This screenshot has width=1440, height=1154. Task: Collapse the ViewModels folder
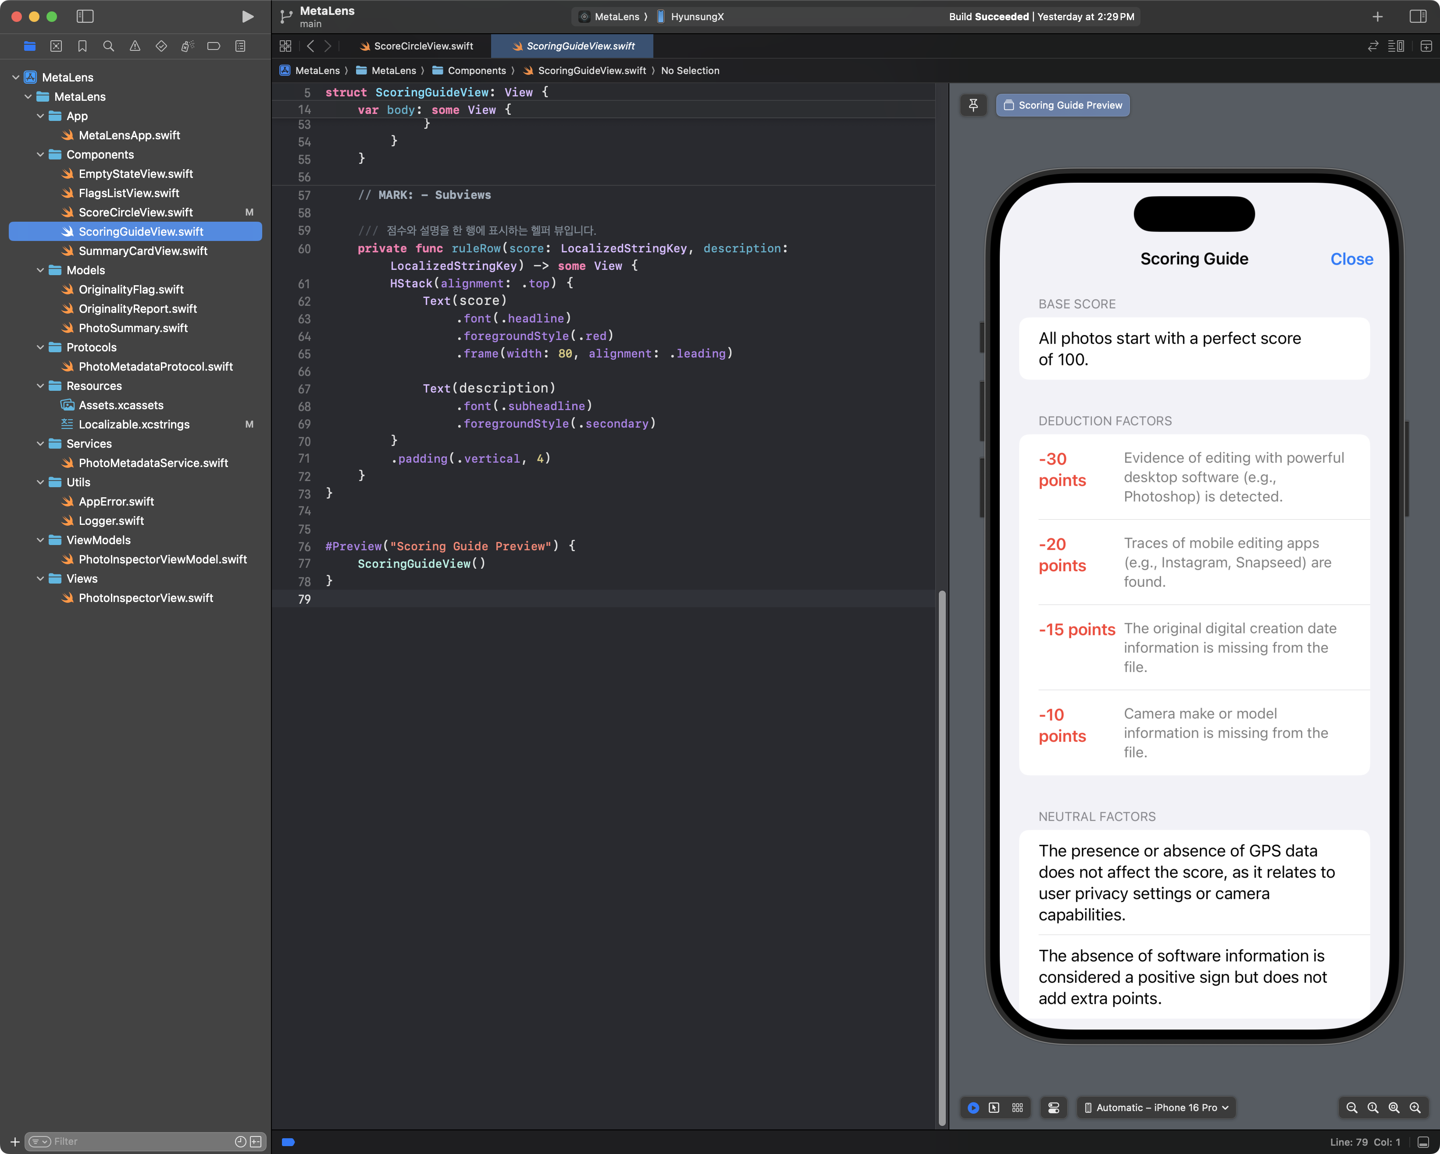click(x=41, y=540)
